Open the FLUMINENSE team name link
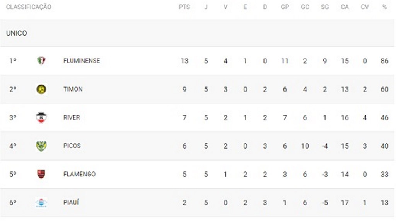 pyautogui.click(x=82, y=61)
